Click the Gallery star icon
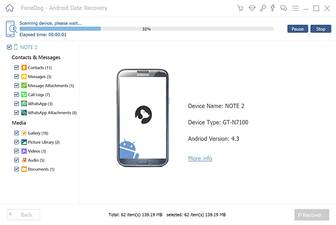 [24, 133]
